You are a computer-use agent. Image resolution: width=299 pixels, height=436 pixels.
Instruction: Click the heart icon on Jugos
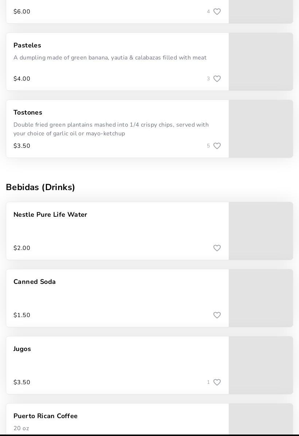[217, 382]
